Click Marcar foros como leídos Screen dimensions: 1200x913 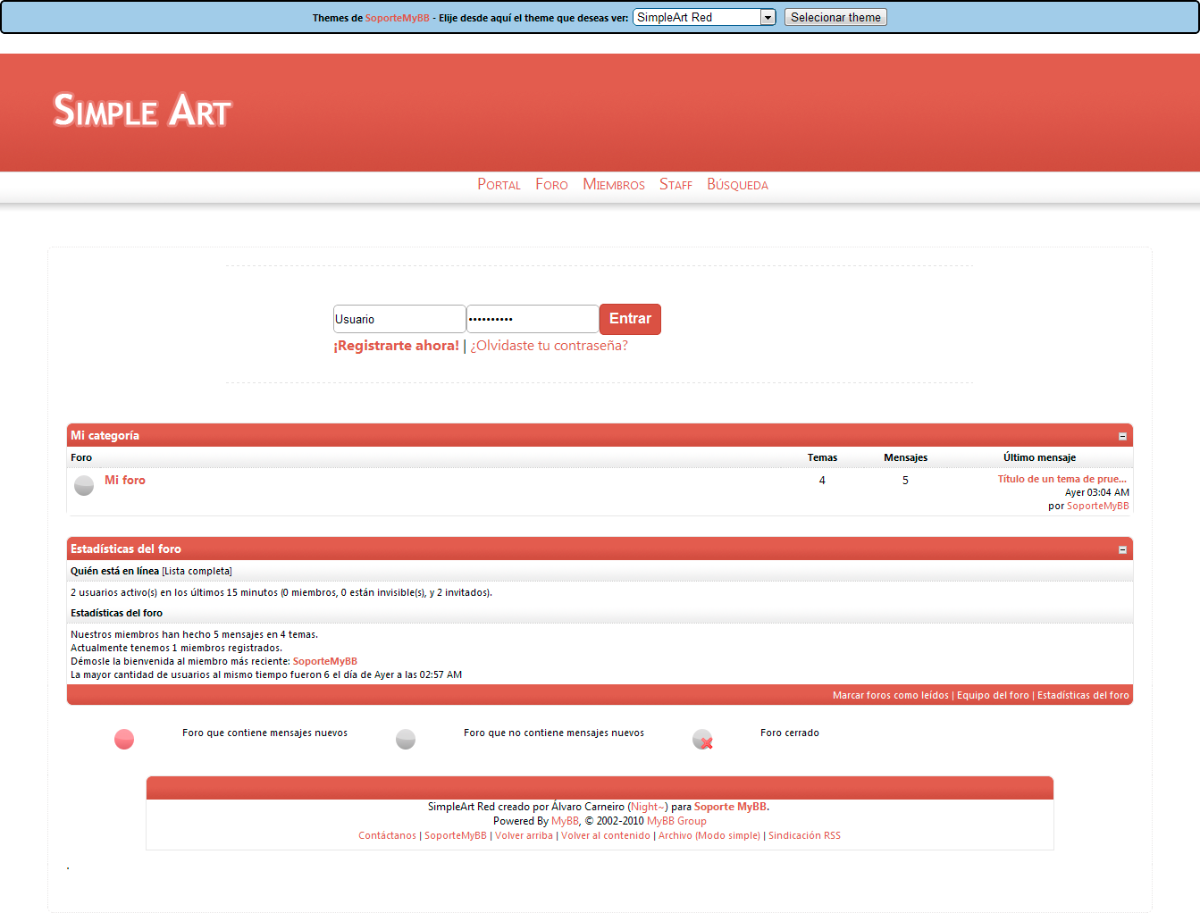click(x=890, y=695)
